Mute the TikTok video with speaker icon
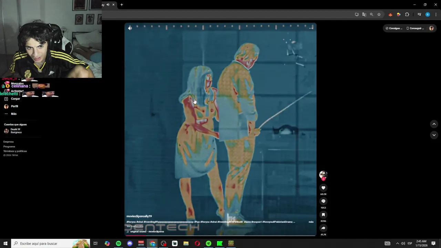This screenshot has height=248, width=441. pos(130,28)
